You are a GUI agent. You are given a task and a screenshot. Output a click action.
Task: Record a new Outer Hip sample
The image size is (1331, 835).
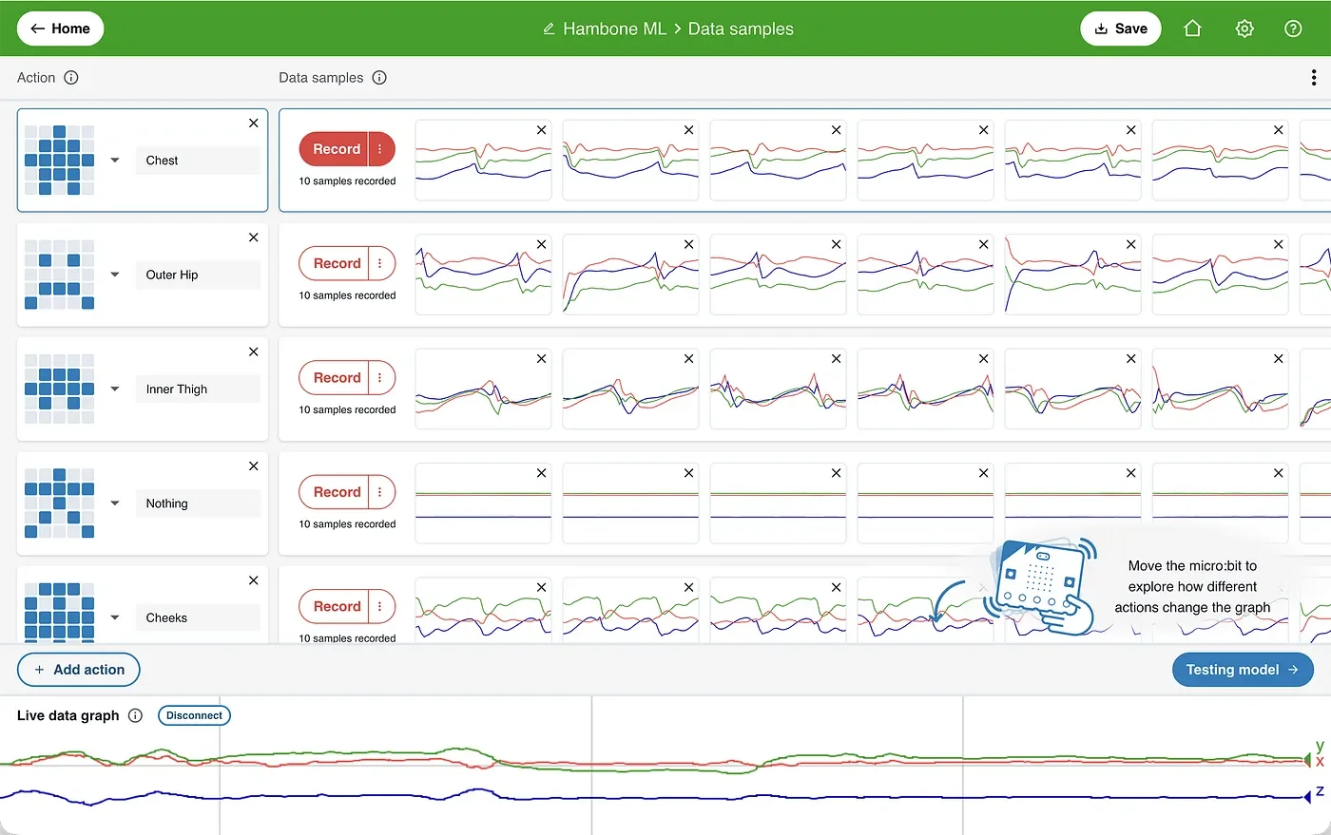tap(335, 263)
